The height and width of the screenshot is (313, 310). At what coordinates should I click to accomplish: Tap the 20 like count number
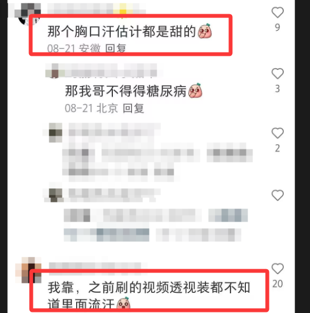[278, 283]
